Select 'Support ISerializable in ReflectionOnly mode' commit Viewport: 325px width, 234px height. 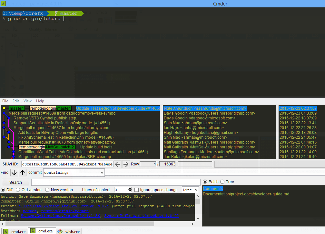pyautogui.click(x=62, y=123)
